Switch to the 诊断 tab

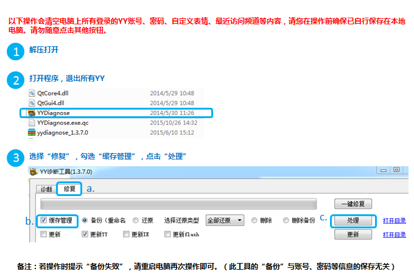point(46,189)
